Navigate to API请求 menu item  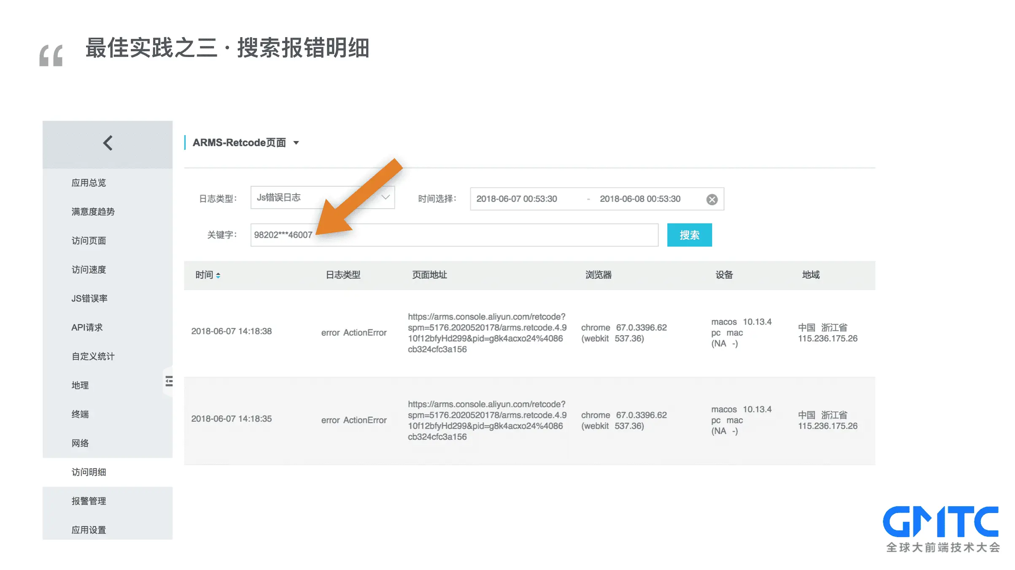87,328
